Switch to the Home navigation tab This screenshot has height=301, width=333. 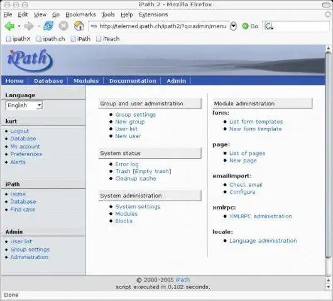[x=14, y=81]
